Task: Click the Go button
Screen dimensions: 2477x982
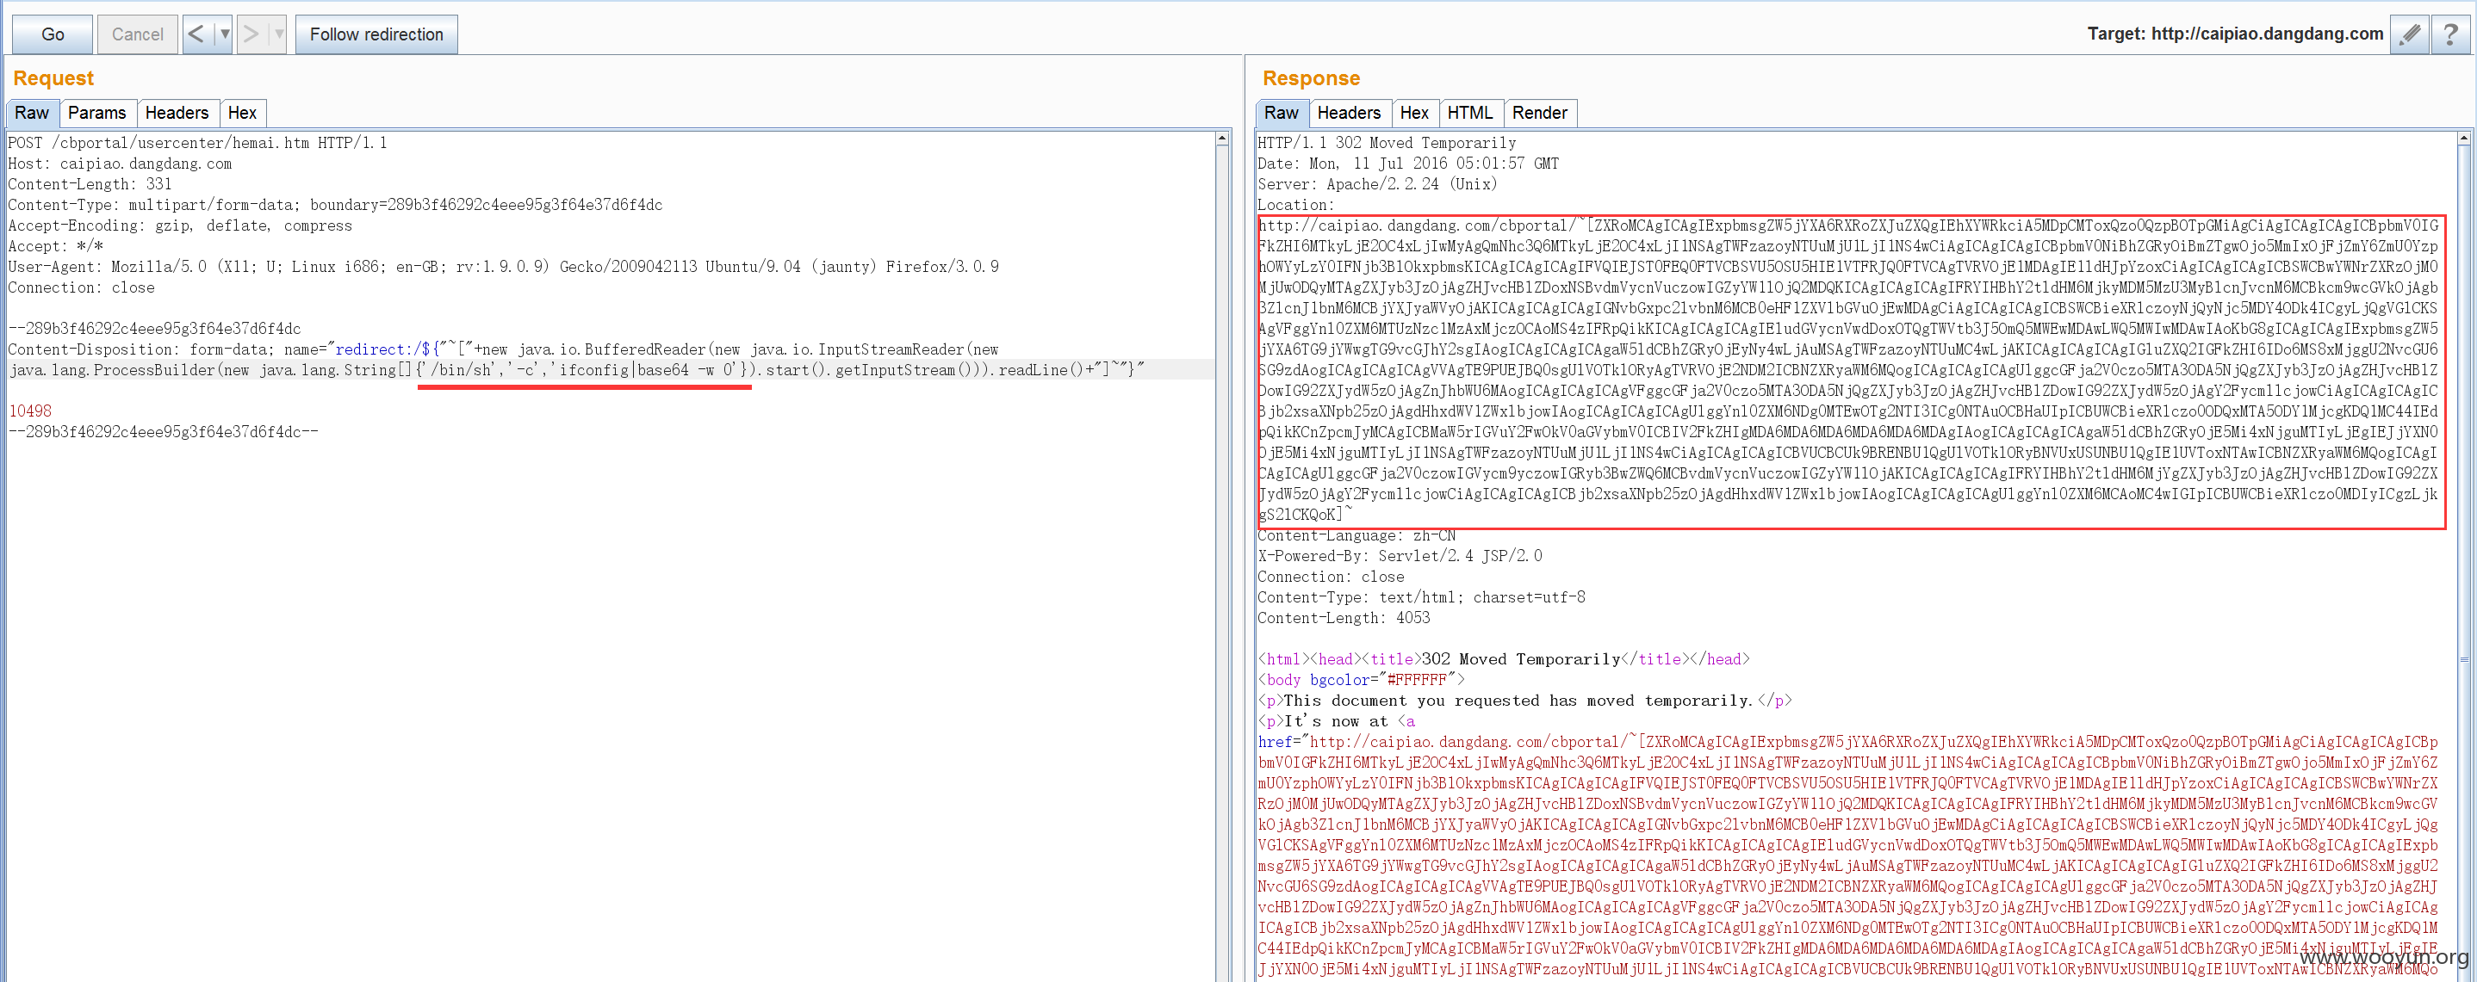Action: (x=53, y=34)
